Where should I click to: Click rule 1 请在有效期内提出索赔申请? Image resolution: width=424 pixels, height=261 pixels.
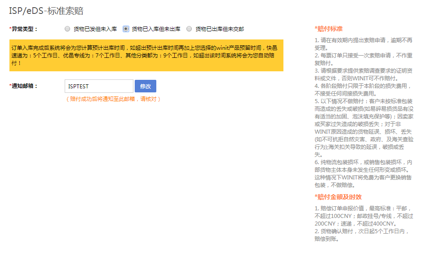coord(363,44)
